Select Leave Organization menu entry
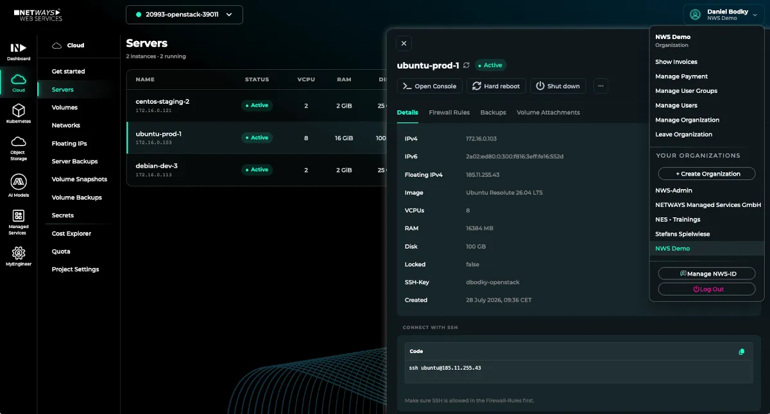This screenshot has width=770, height=414. coord(683,135)
